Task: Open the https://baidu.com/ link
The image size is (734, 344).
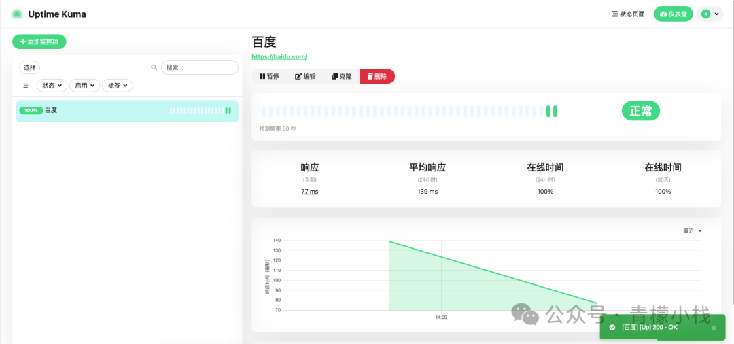Action: click(x=279, y=56)
